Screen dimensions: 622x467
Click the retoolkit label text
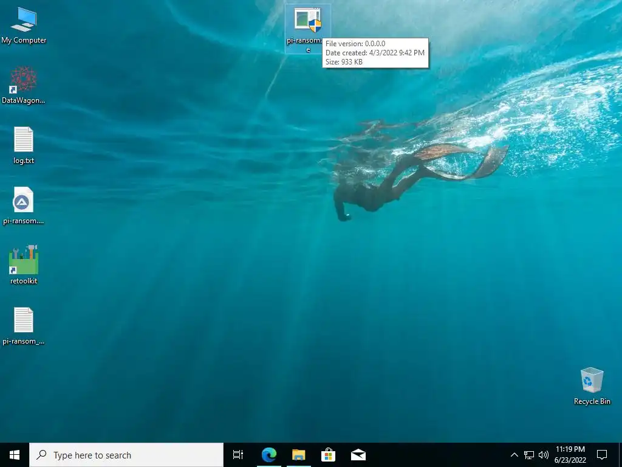point(24,281)
